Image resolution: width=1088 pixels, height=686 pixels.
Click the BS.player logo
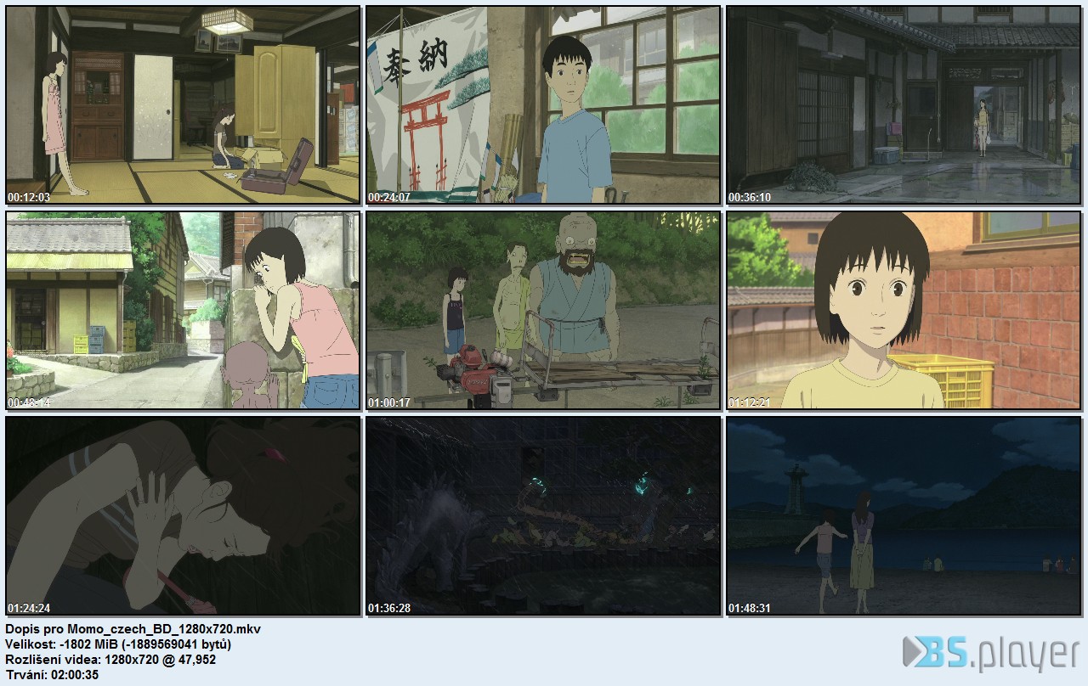[x=991, y=654]
